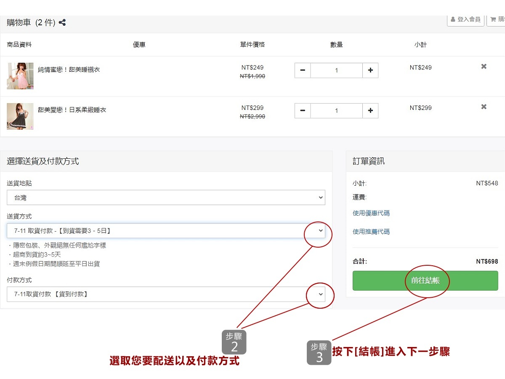The image size is (505, 379).
Task: Expand the 付款方式 payment method dropdown
Action: pos(166,294)
